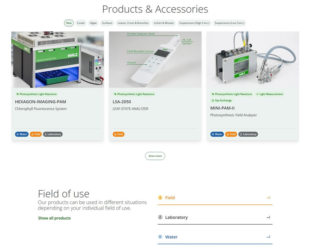Click the arrow icon on the Field row
The height and width of the screenshot is (247, 309).
(x=268, y=197)
